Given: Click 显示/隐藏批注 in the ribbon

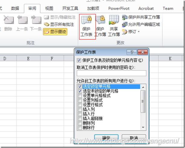Looking at the screenshot, I should [59, 17].
